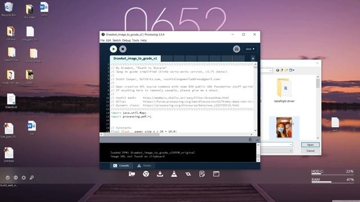Click the power icon on desktop widget

point(7,177)
